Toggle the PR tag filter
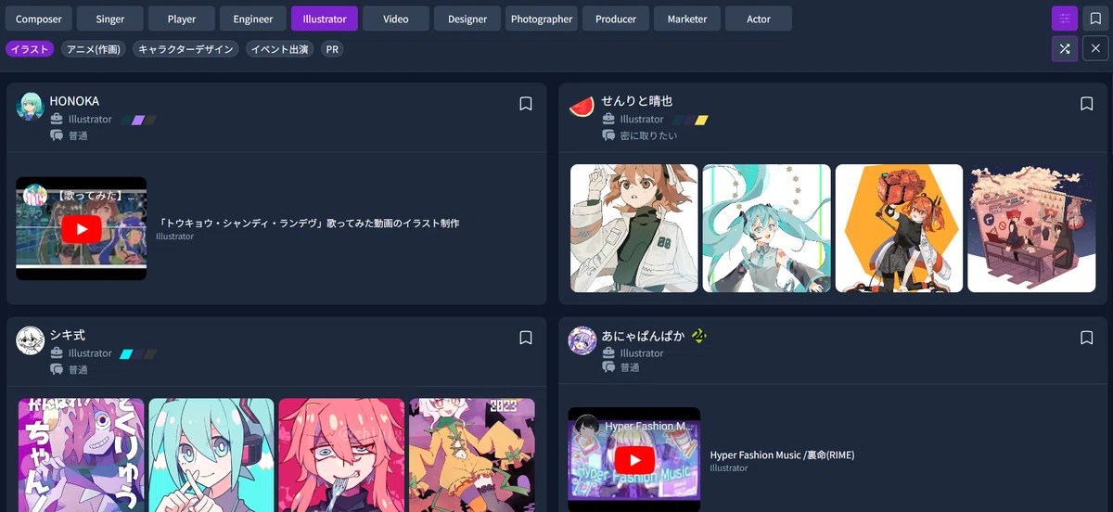The width and height of the screenshot is (1113, 512). tap(332, 49)
